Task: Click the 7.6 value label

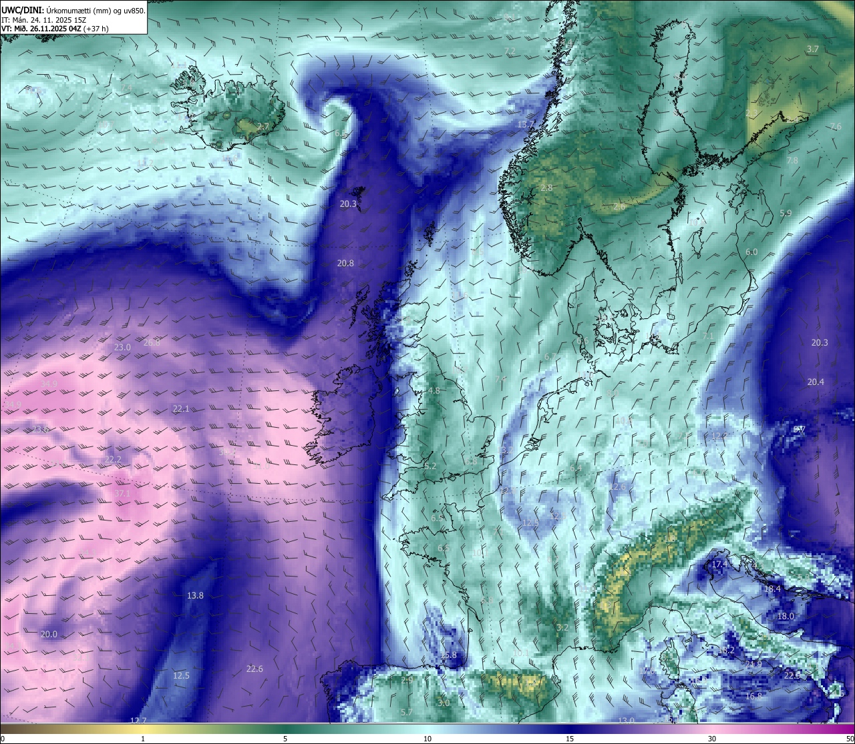Action: [836, 127]
